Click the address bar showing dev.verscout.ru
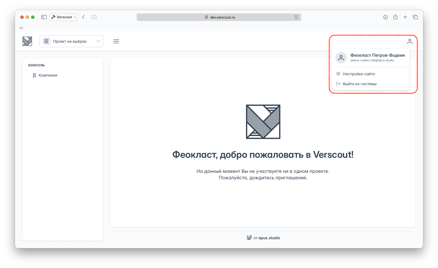Screen dimensions: 438x268 219,17
